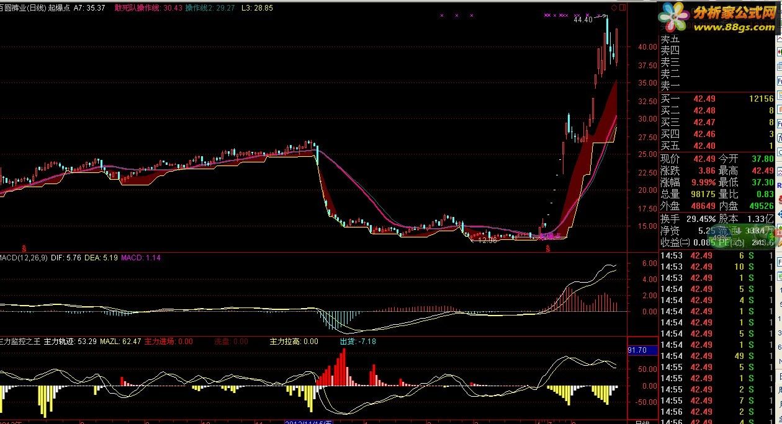Image resolution: width=782 pixels, height=424 pixels.
Task: Click the MACD(12,26,9) indicator title
Action: [x=23, y=257]
